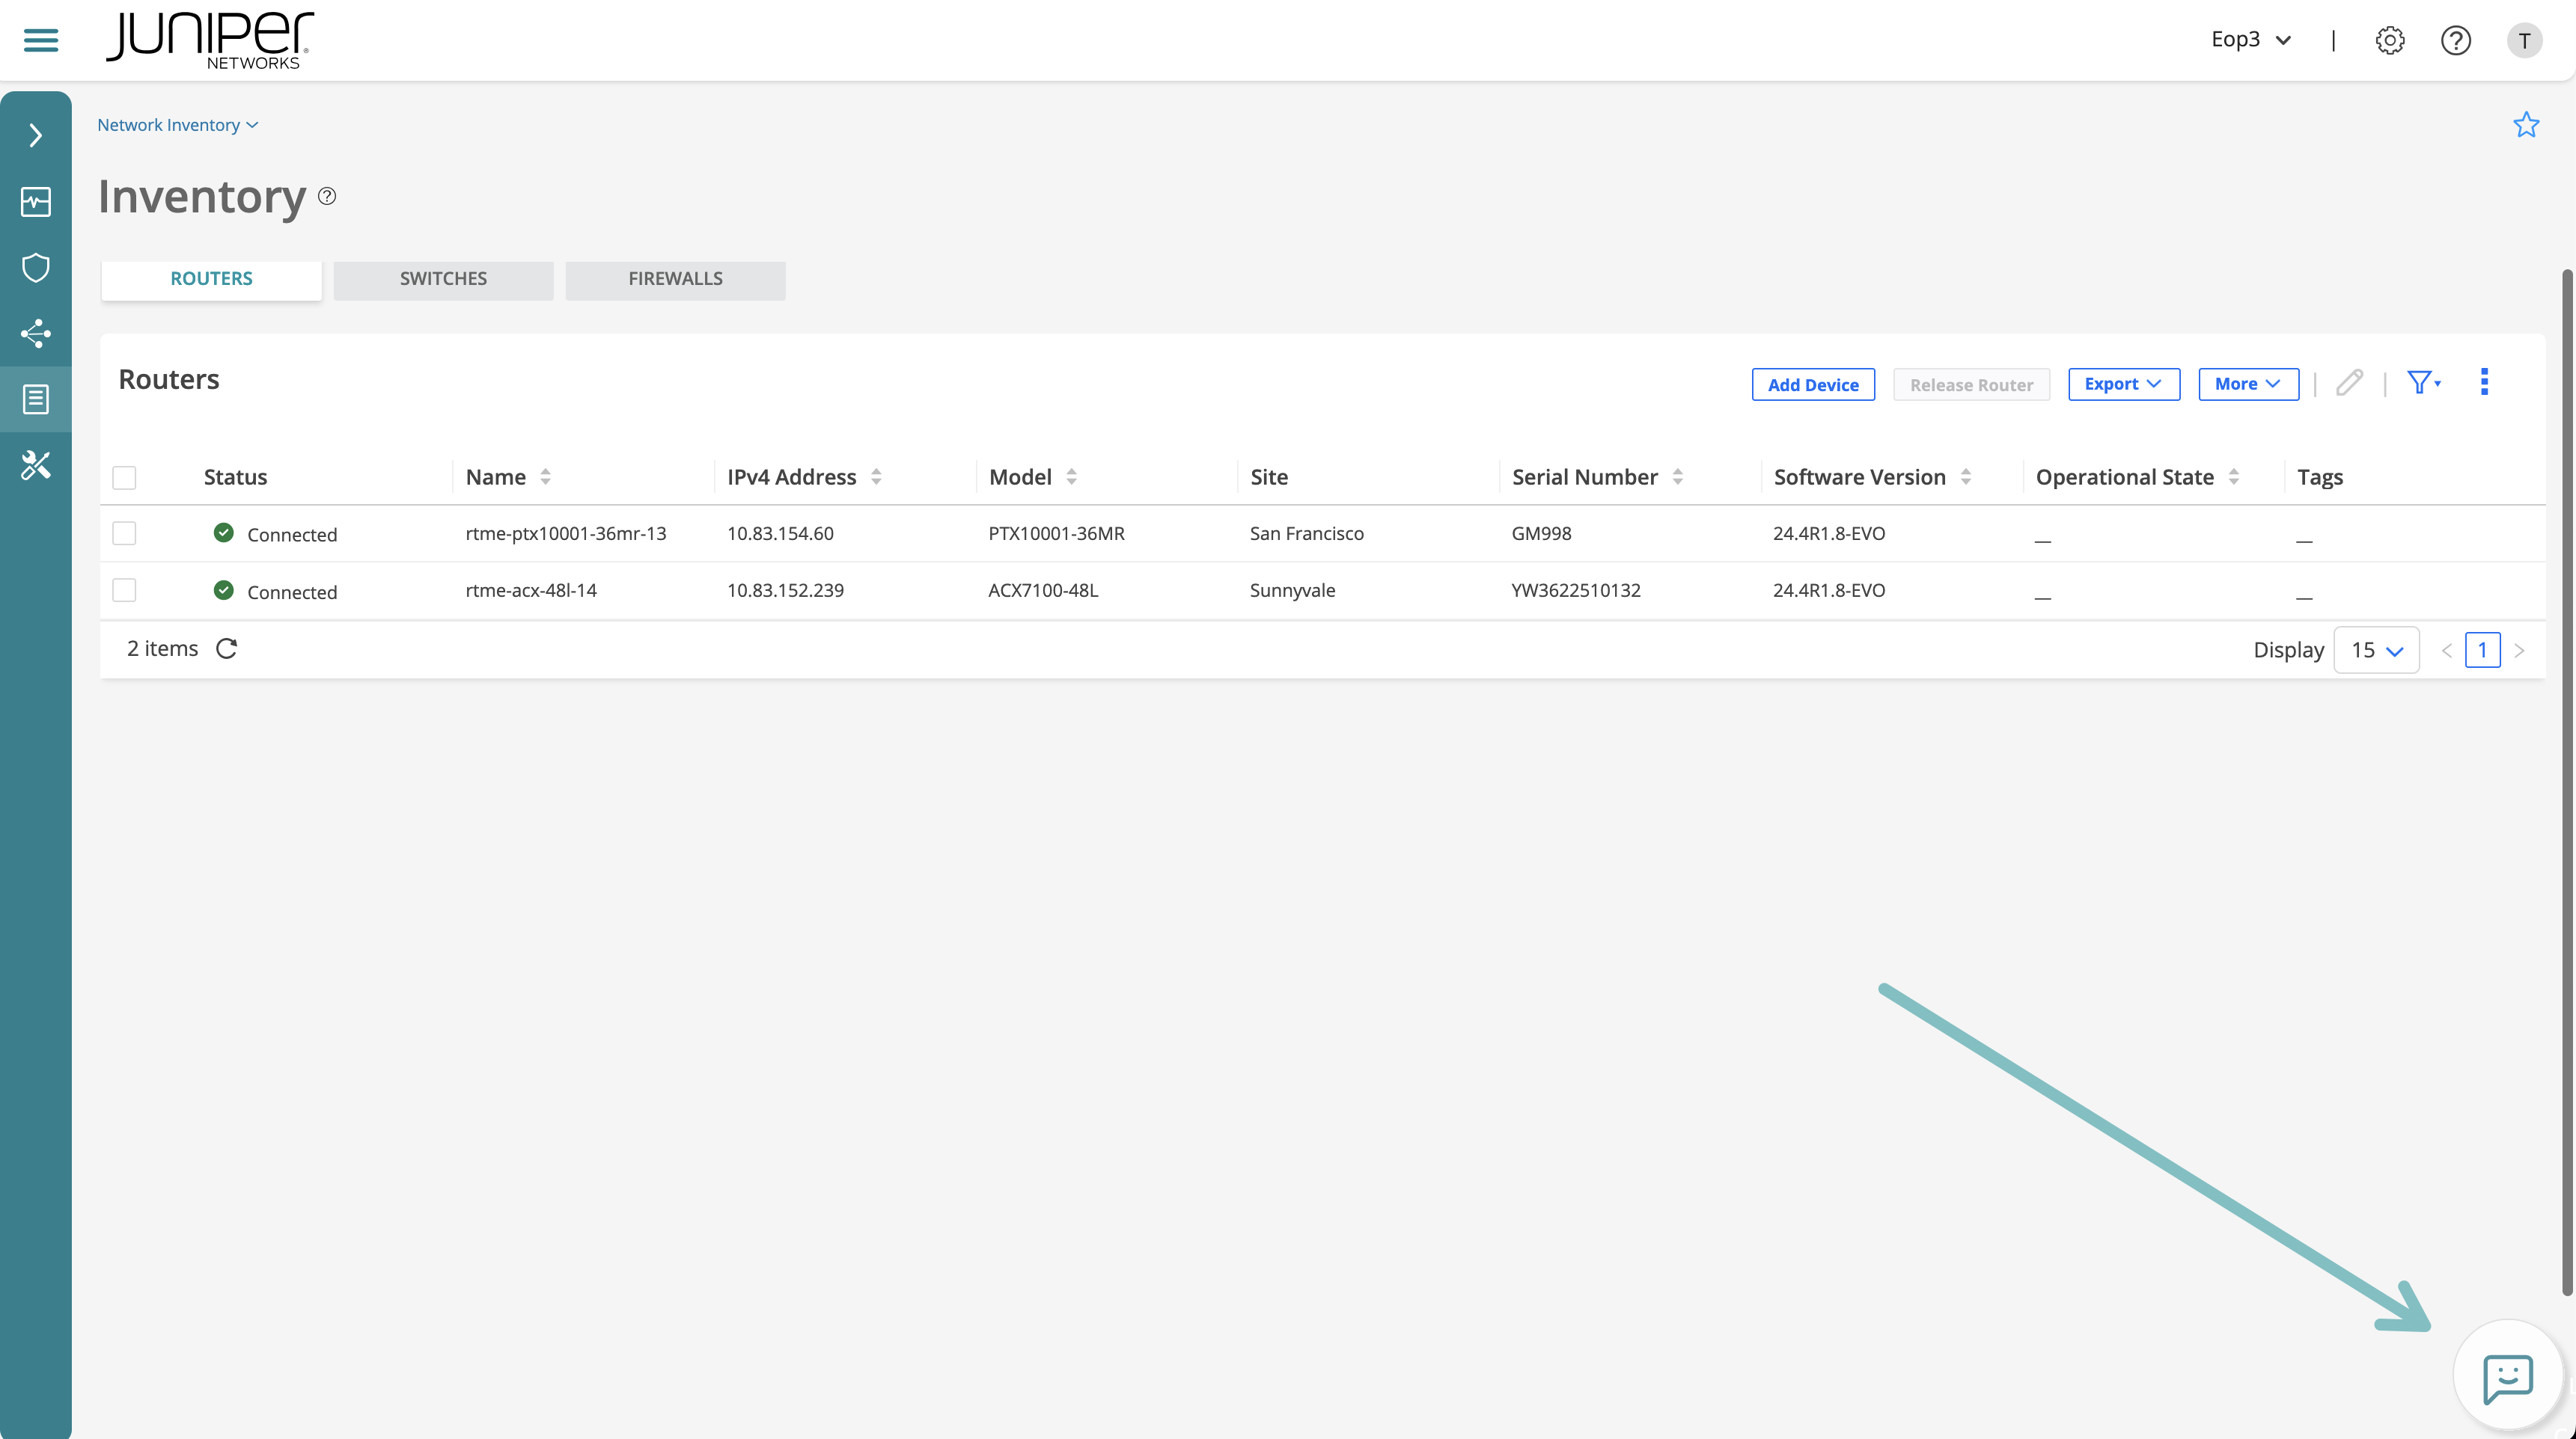Open the Observability monitor sidebar icon

coord(36,202)
